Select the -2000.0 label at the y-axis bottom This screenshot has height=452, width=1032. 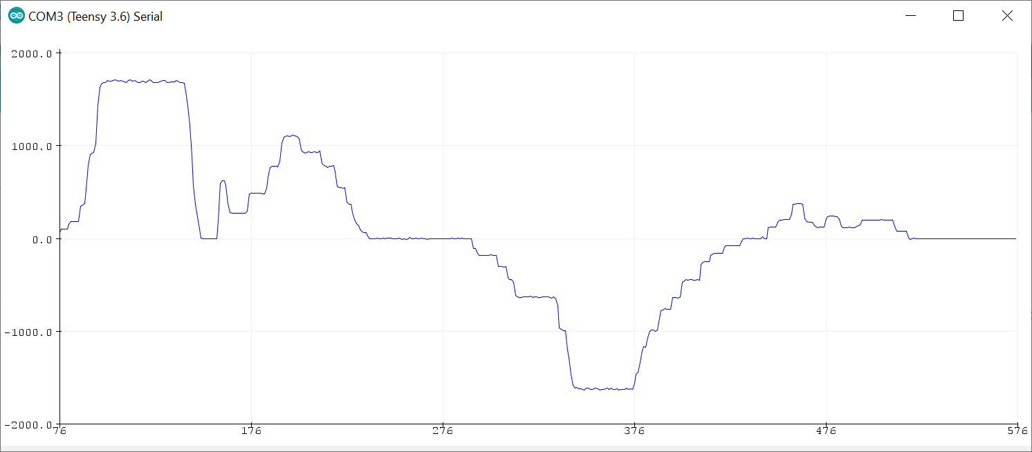28,424
